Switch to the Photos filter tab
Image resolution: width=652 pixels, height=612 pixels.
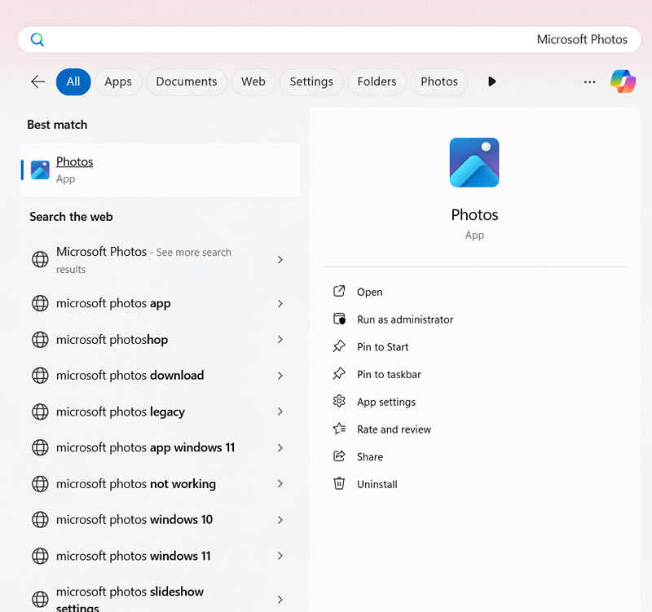coord(439,81)
